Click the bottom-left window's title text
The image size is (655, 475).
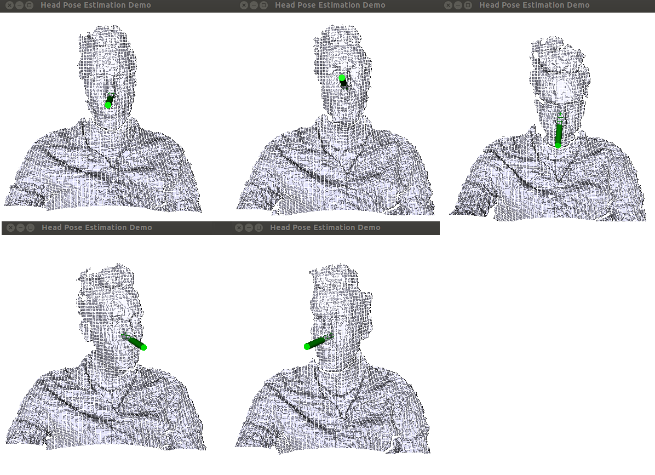[x=97, y=227]
